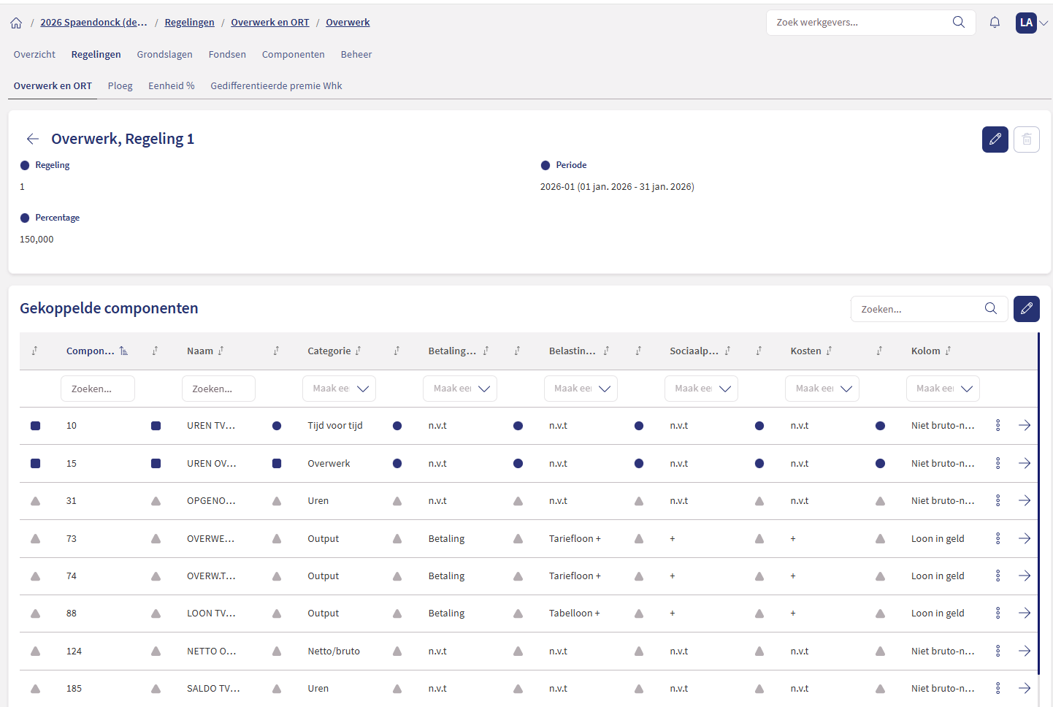Open the notifications bell
The width and height of the screenshot is (1053, 707).
pos(995,23)
